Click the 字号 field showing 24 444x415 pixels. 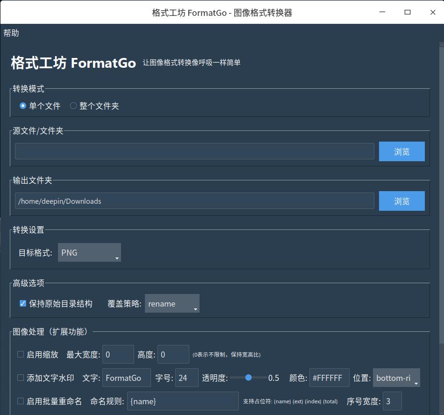187,378
